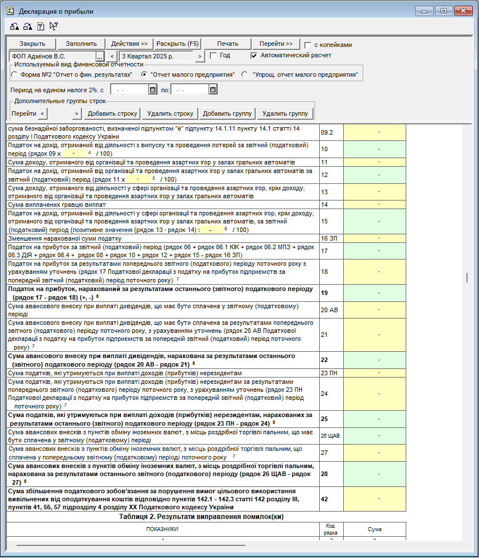This screenshot has height=558, width=479.
Task: Activate the context help cursor tool
Action: 53,26
